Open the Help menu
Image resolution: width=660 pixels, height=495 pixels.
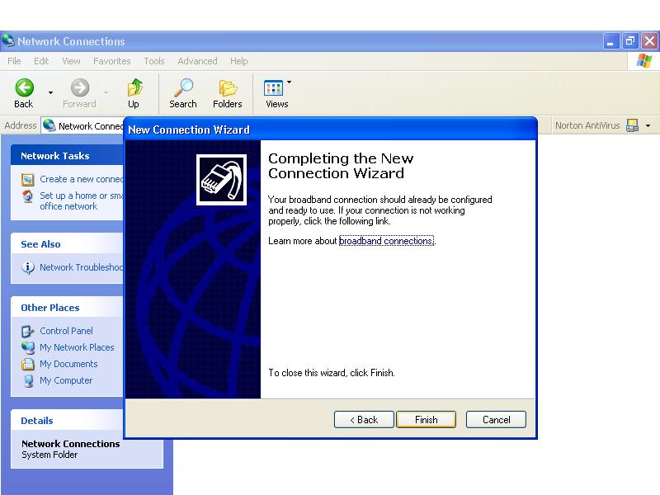pos(238,61)
